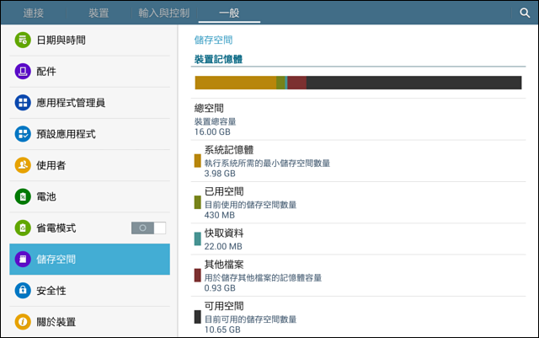Click the 預設應用程式 icon
Screen dimensions: 539x338
point(23,134)
